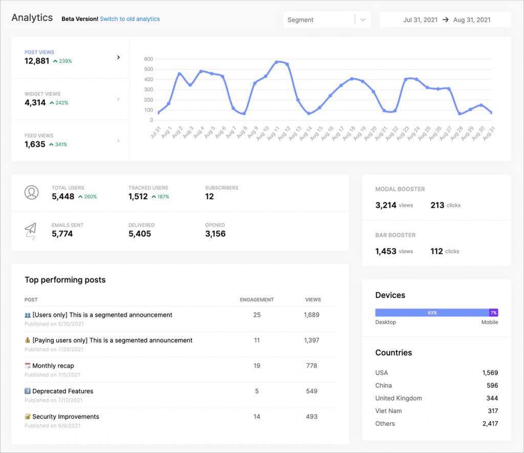Screen dimensions: 524x453
Task: Select the Post Views metric tab
Action: 71,57
